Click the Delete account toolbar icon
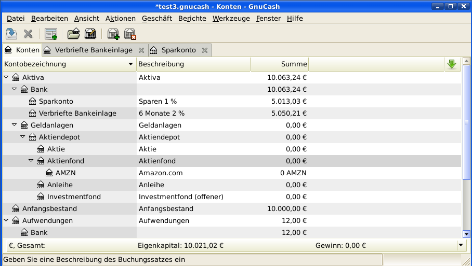This screenshot has width=472, height=266. (x=130, y=34)
